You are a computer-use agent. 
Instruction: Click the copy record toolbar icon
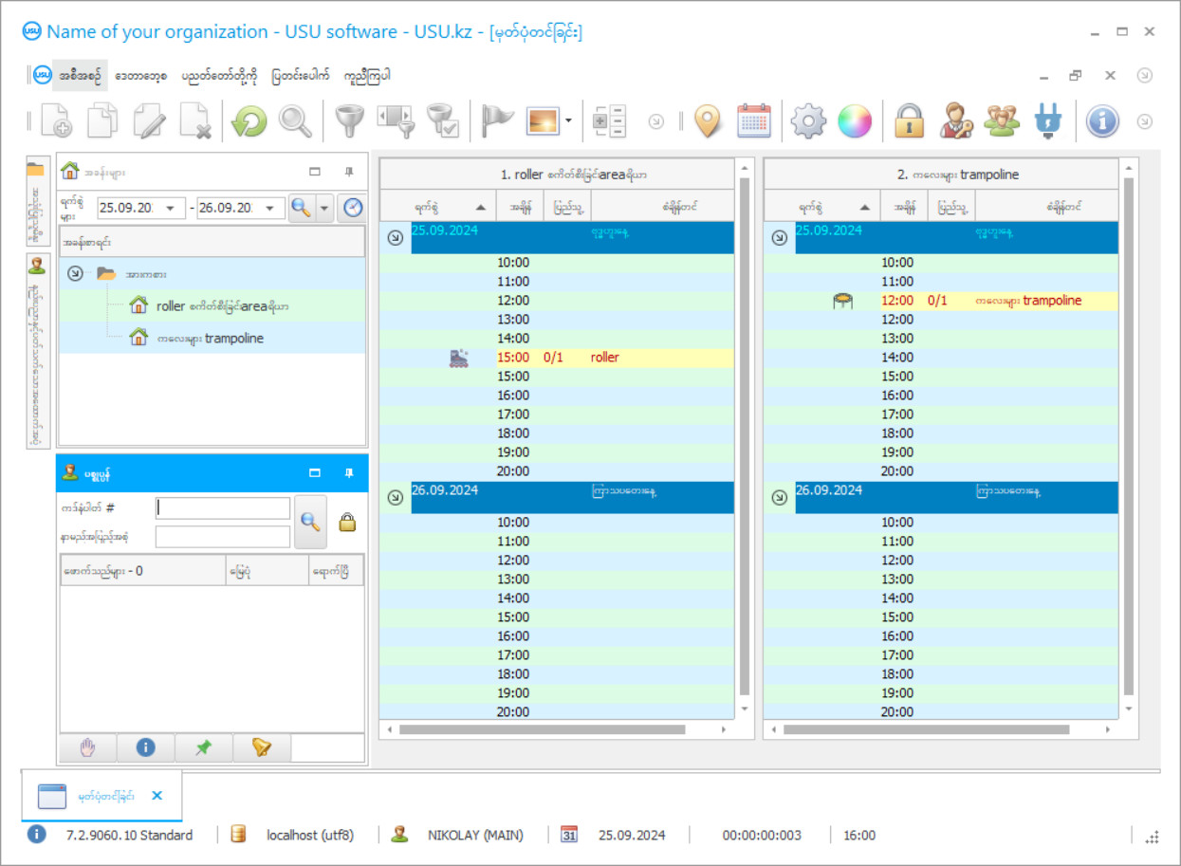coord(103,121)
